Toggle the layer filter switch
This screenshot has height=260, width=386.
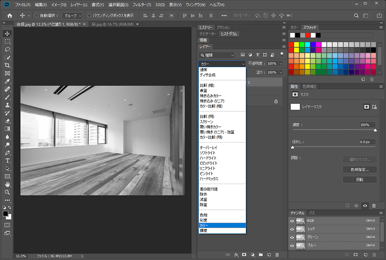282,54
